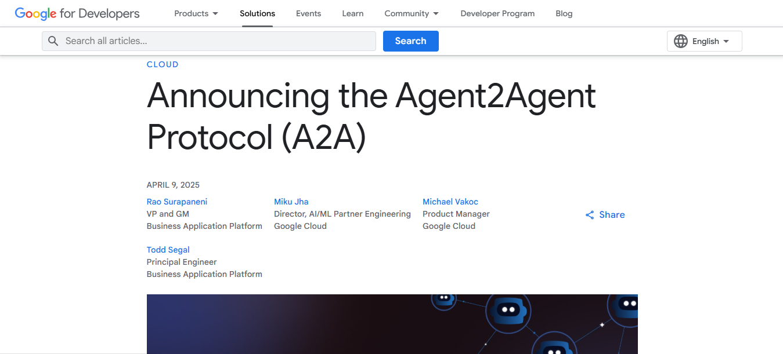The height and width of the screenshot is (354, 783).
Task: Expand the Community dropdown menu
Action: tap(412, 13)
